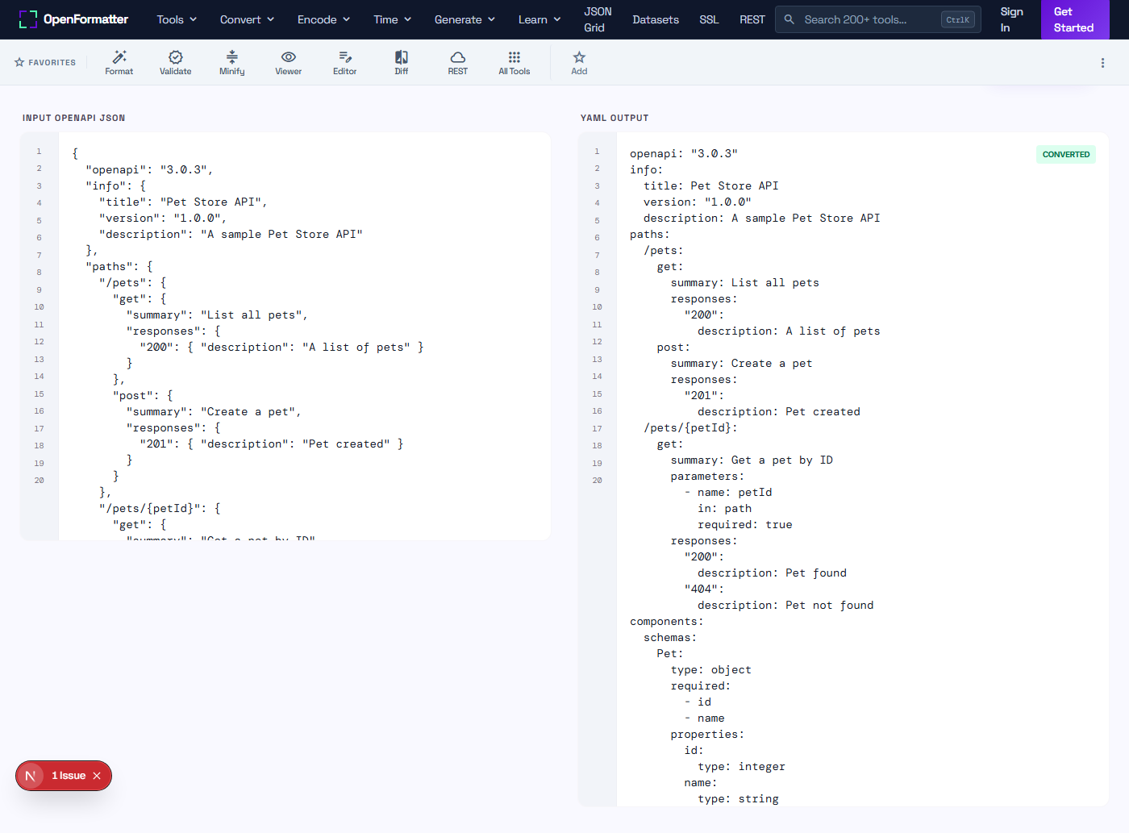Open the All Tools grid
Viewport: 1129px width, 833px height.
point(515,62)
